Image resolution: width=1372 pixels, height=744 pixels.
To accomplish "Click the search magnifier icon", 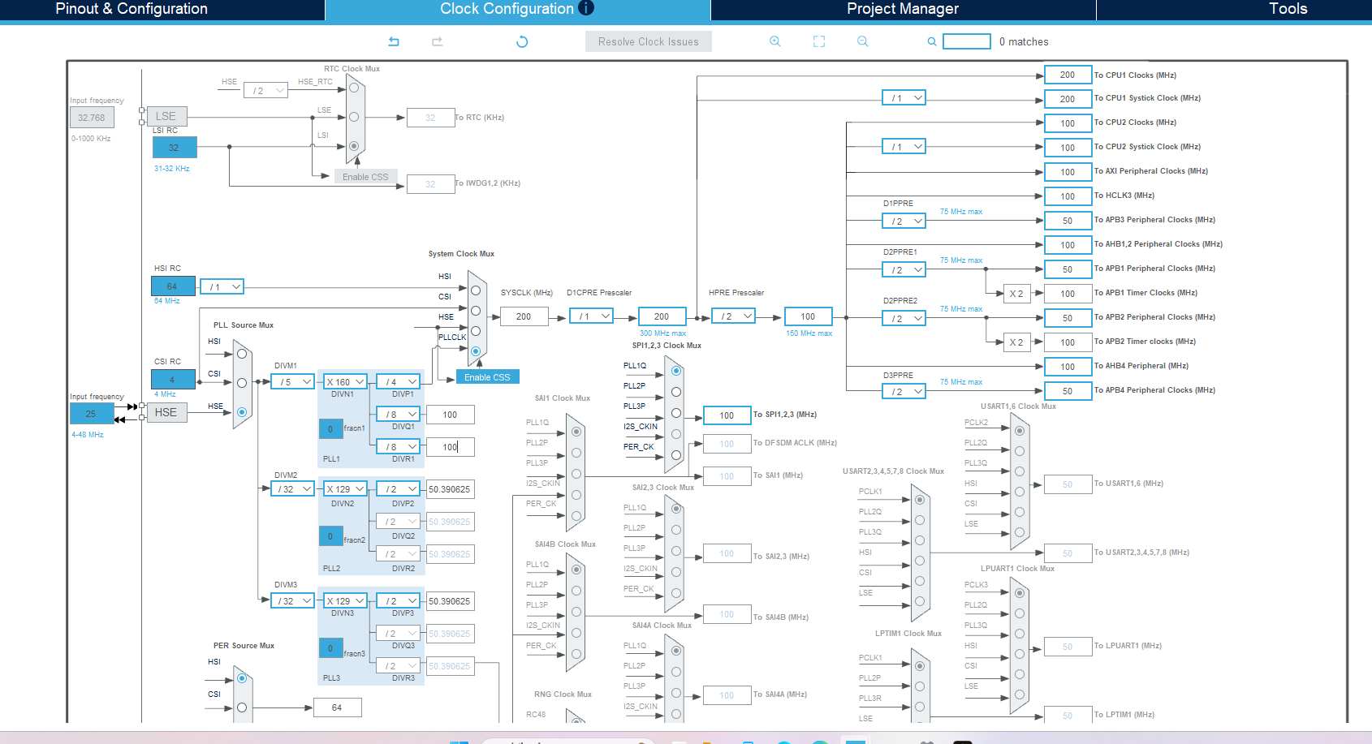I will click(x=932, y=41).
